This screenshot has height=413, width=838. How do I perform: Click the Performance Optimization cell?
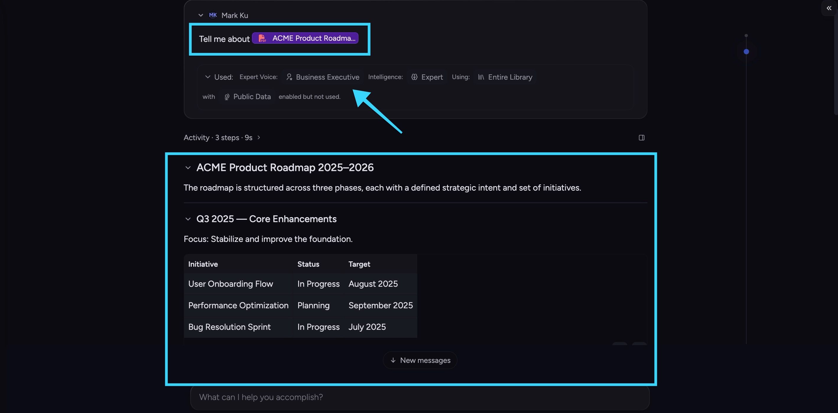click(238, 306)
